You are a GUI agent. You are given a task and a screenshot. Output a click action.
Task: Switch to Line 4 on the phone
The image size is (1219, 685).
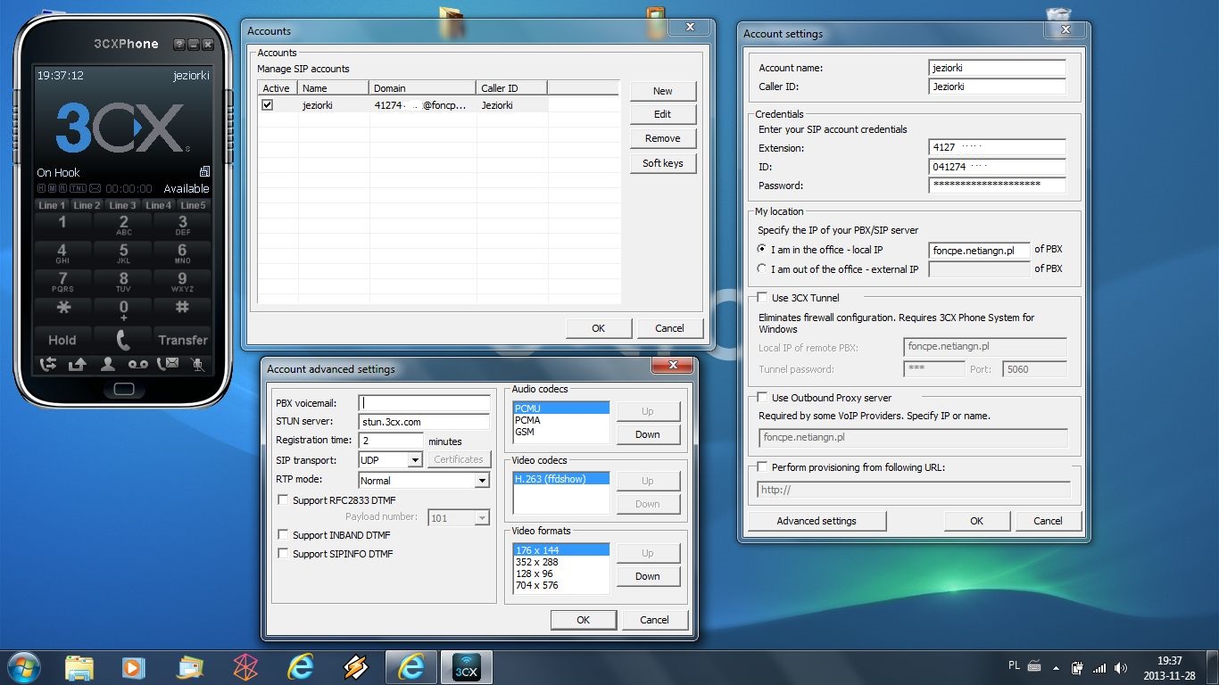click(x=159, y=205)
